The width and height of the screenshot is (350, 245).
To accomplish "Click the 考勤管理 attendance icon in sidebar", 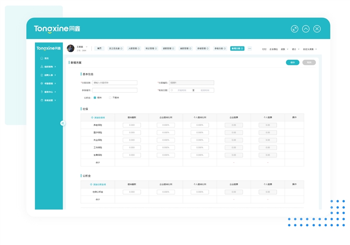I will [42, 83].
